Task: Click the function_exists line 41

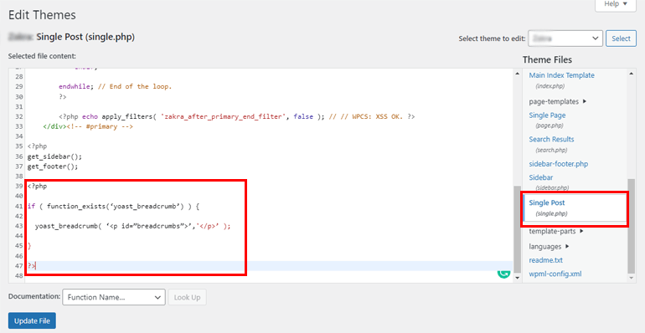Action: [x=113, y=206]
